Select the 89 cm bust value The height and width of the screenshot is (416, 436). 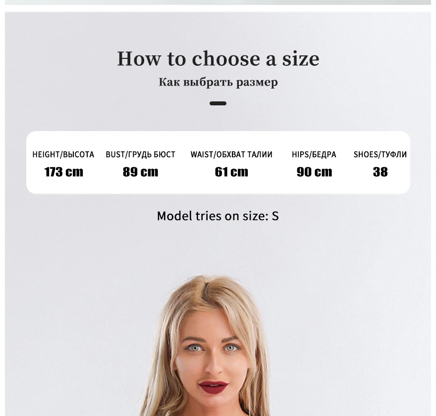click(140, 172)
